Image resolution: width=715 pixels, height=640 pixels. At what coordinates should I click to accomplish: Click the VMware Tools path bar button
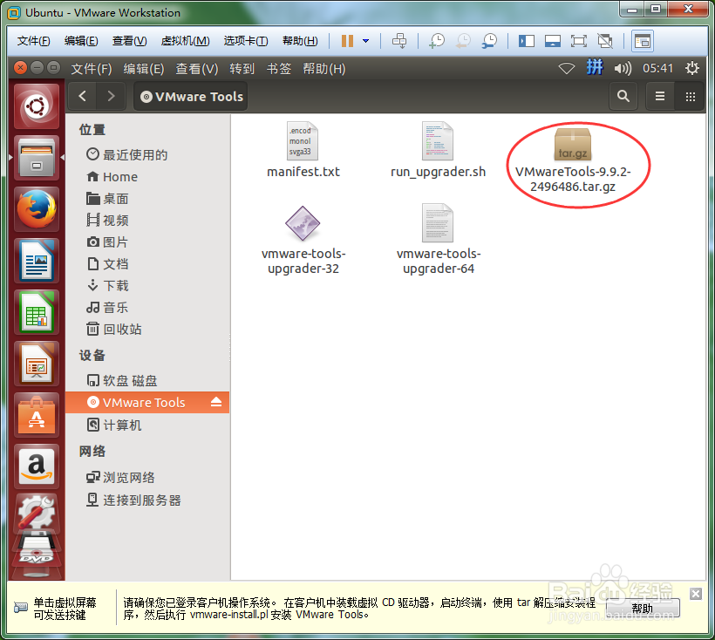coord(191,96)
